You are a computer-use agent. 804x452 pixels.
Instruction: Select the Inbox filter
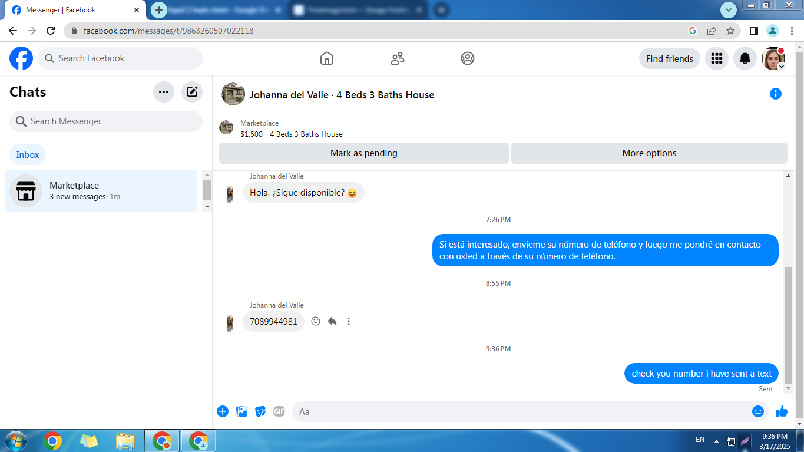pyautogui.click(x=28, y=155)
